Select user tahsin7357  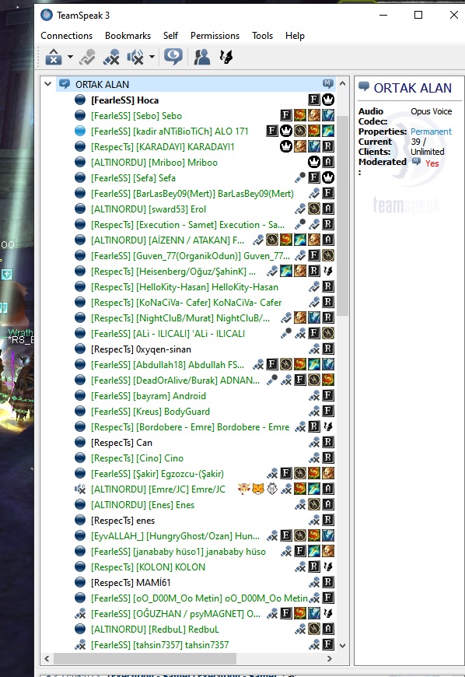pos(160,645)
